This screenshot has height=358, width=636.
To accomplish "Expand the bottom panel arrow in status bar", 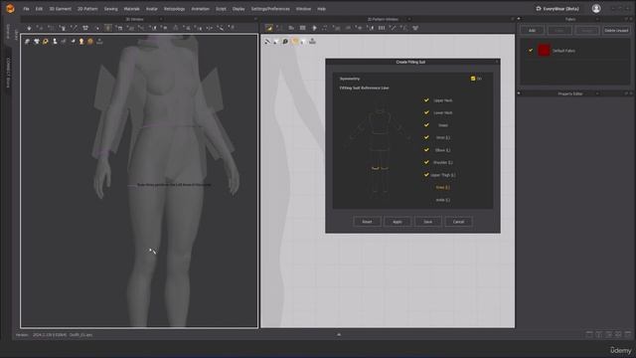I will [x=339, y=334].
